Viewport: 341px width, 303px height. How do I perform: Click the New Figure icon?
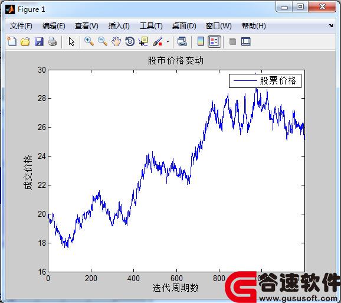(x=12, y=41)
